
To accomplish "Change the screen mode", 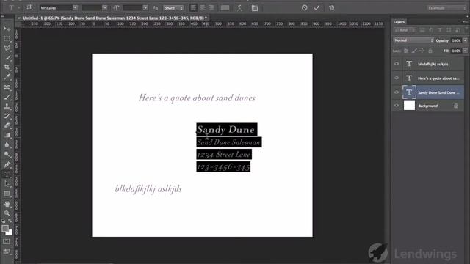I will click(7, 251).
